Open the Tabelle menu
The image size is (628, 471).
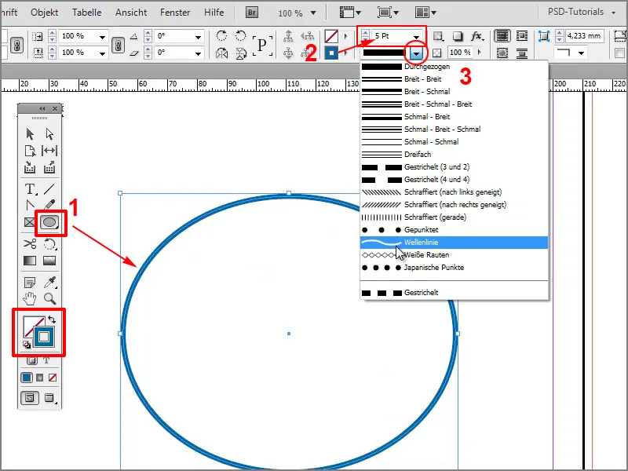(86, 13)
